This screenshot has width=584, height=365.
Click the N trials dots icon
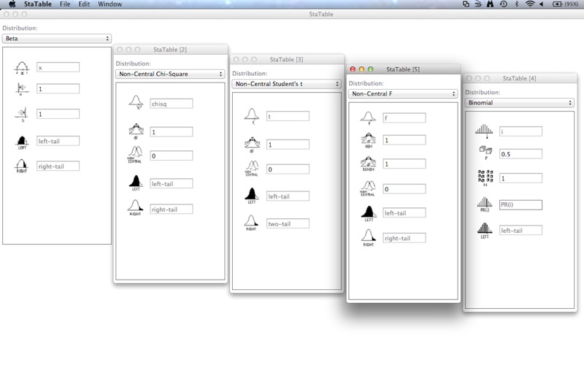(x=485, y=177)
